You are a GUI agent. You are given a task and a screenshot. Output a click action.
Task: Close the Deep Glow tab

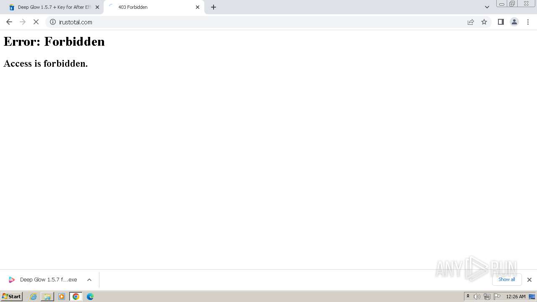coord(97,7)
